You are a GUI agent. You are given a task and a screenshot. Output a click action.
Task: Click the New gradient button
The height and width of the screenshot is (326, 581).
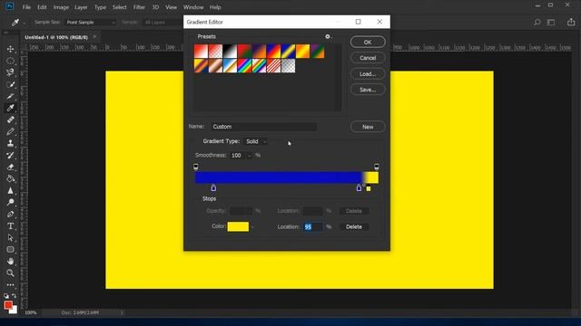pos(368,127)
